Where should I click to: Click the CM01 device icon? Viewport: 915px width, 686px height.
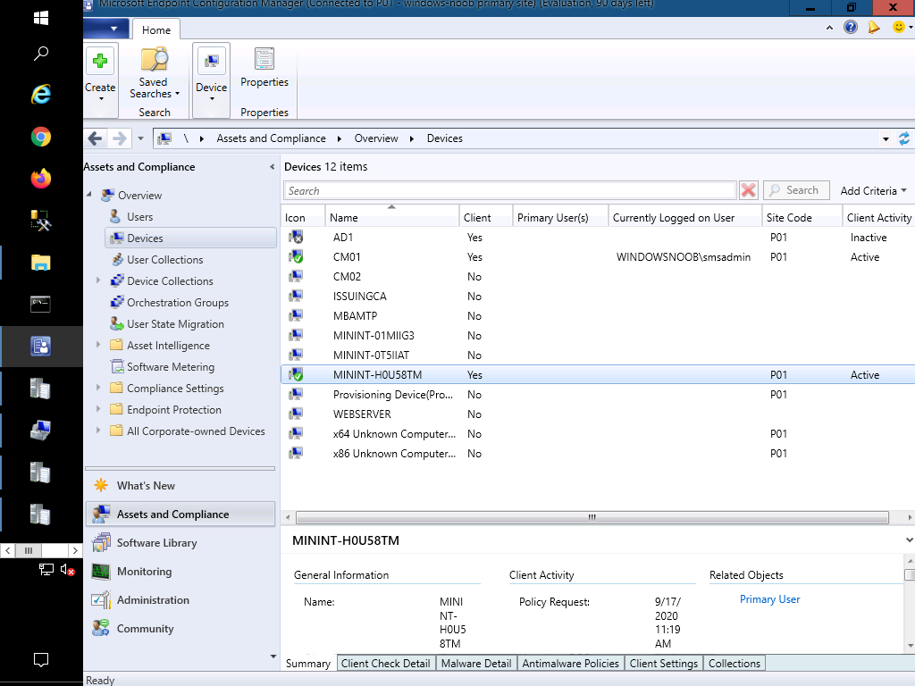[x=296, y=257]
